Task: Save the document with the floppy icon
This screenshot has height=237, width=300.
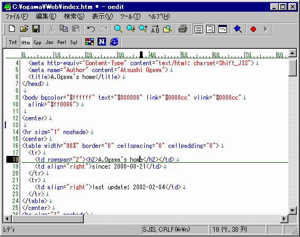Action: point(36,29)
